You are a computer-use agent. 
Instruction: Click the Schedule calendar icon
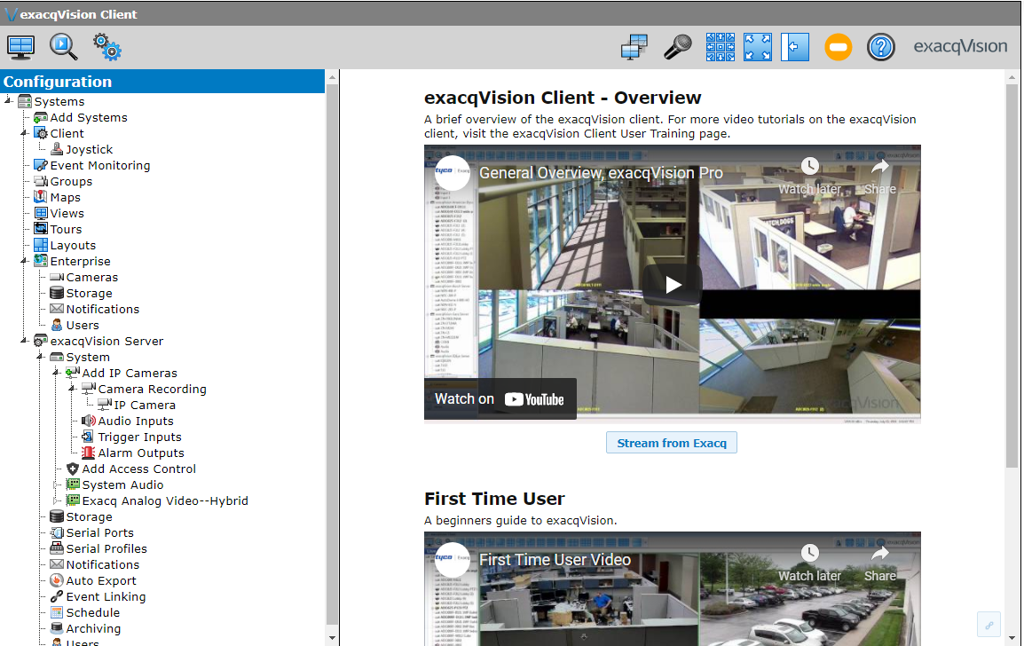(57, 612)
